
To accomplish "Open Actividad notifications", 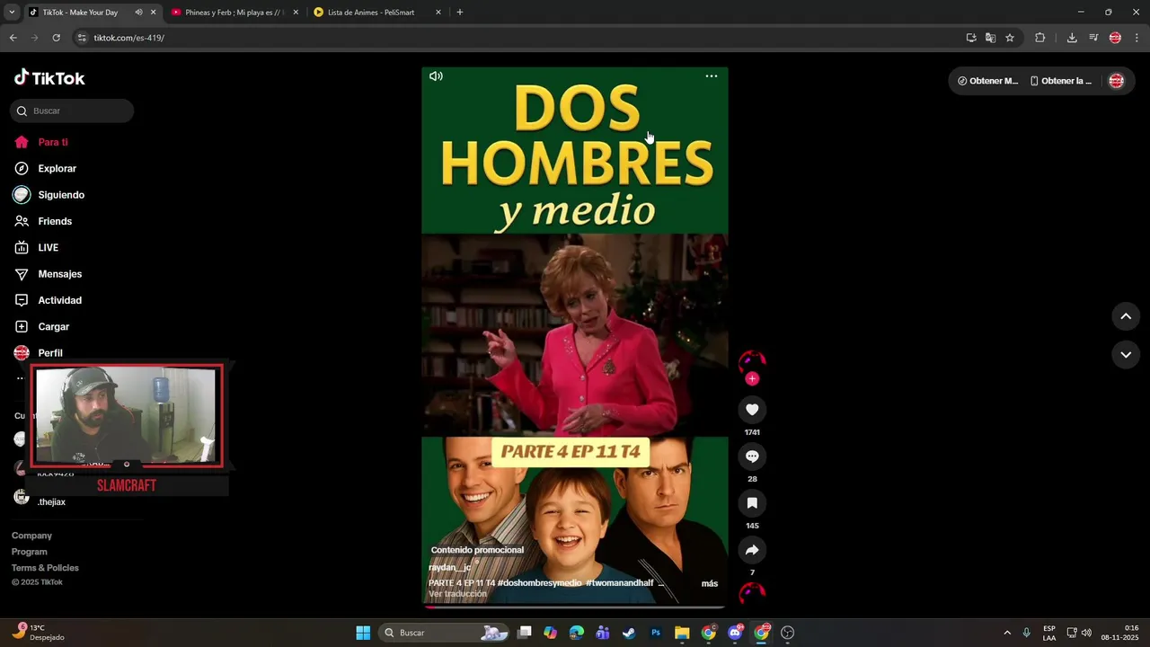I will click(x=48, y=300).
